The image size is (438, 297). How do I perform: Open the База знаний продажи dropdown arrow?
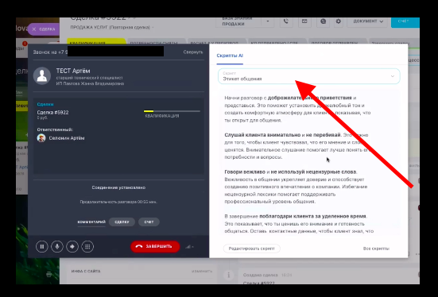268,21
